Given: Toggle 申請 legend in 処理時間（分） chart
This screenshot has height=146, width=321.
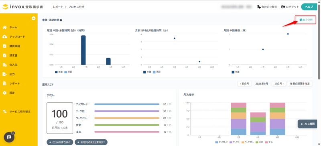Looking at the screenshot, I should point(147,72).
